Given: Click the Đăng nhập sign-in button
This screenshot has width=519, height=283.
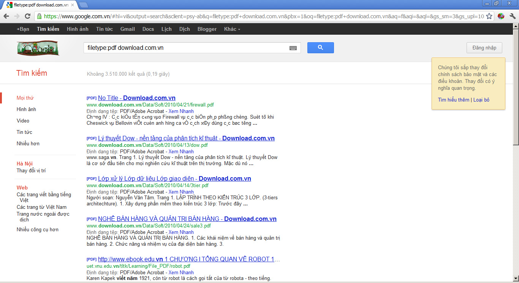Looking at the screenshot, I should click(x=484, y=48).
